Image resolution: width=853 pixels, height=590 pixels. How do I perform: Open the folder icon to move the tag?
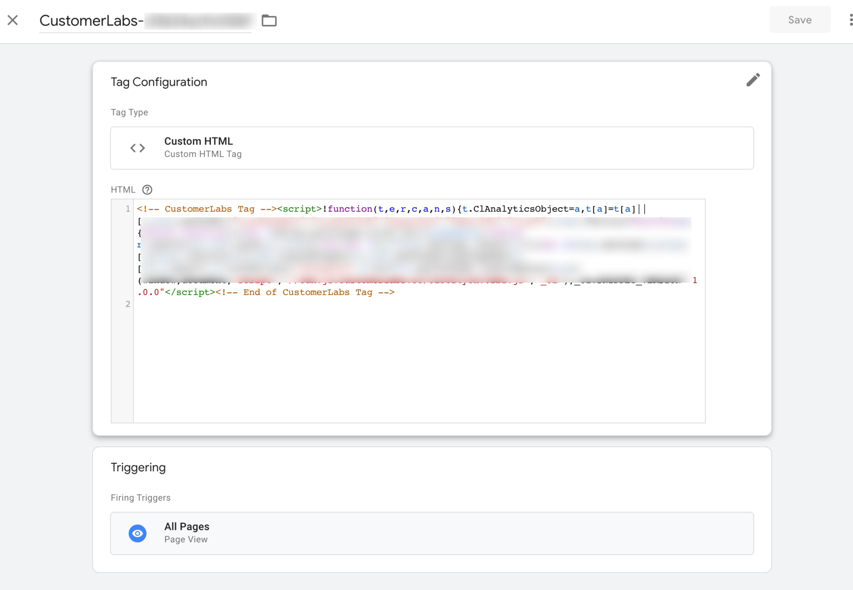269,20
